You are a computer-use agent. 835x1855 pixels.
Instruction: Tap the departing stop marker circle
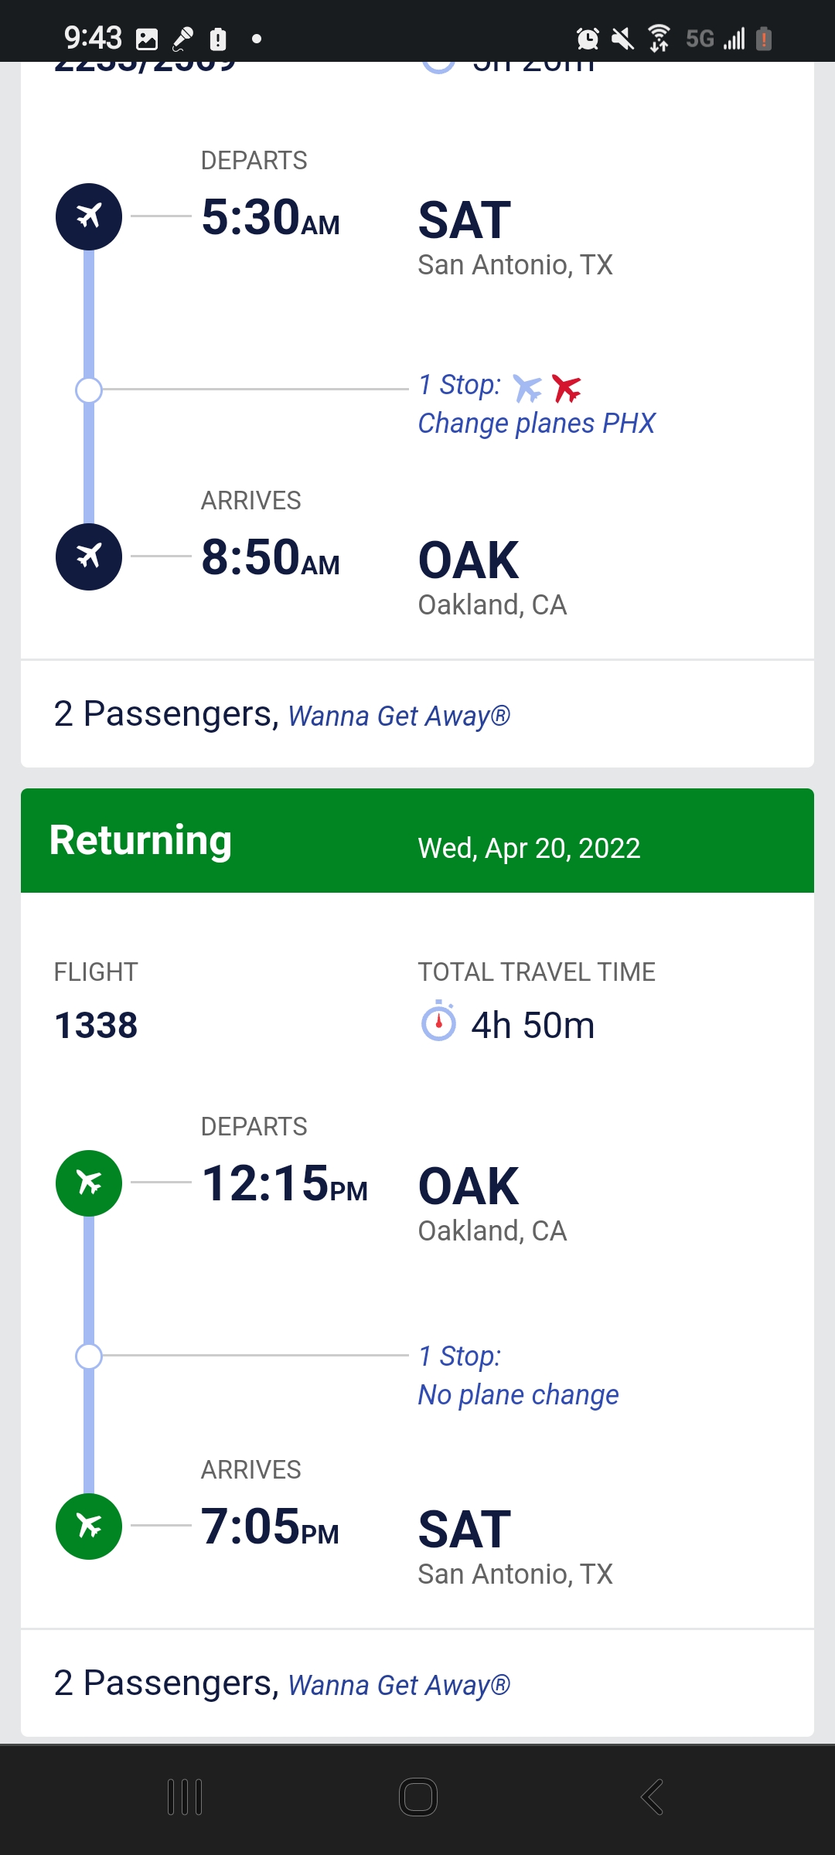pyautogui.click(x=89, y=390)
